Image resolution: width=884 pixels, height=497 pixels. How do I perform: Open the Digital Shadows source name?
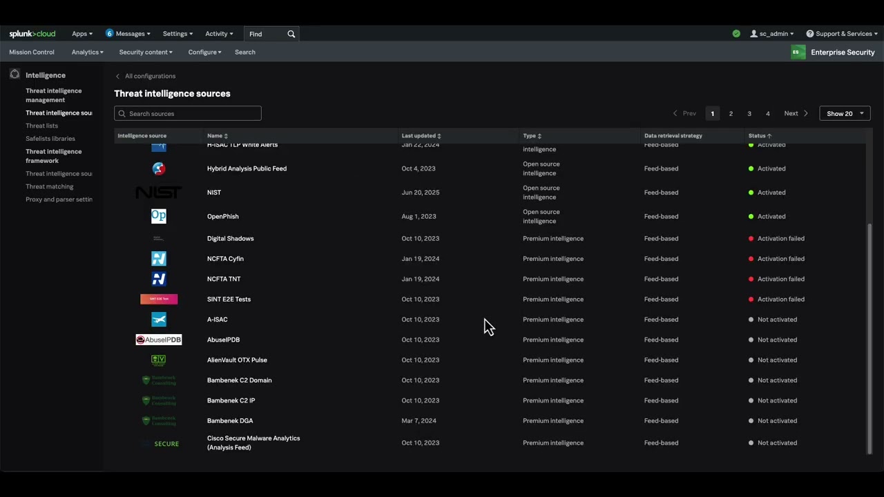click(x=231, y=239)
